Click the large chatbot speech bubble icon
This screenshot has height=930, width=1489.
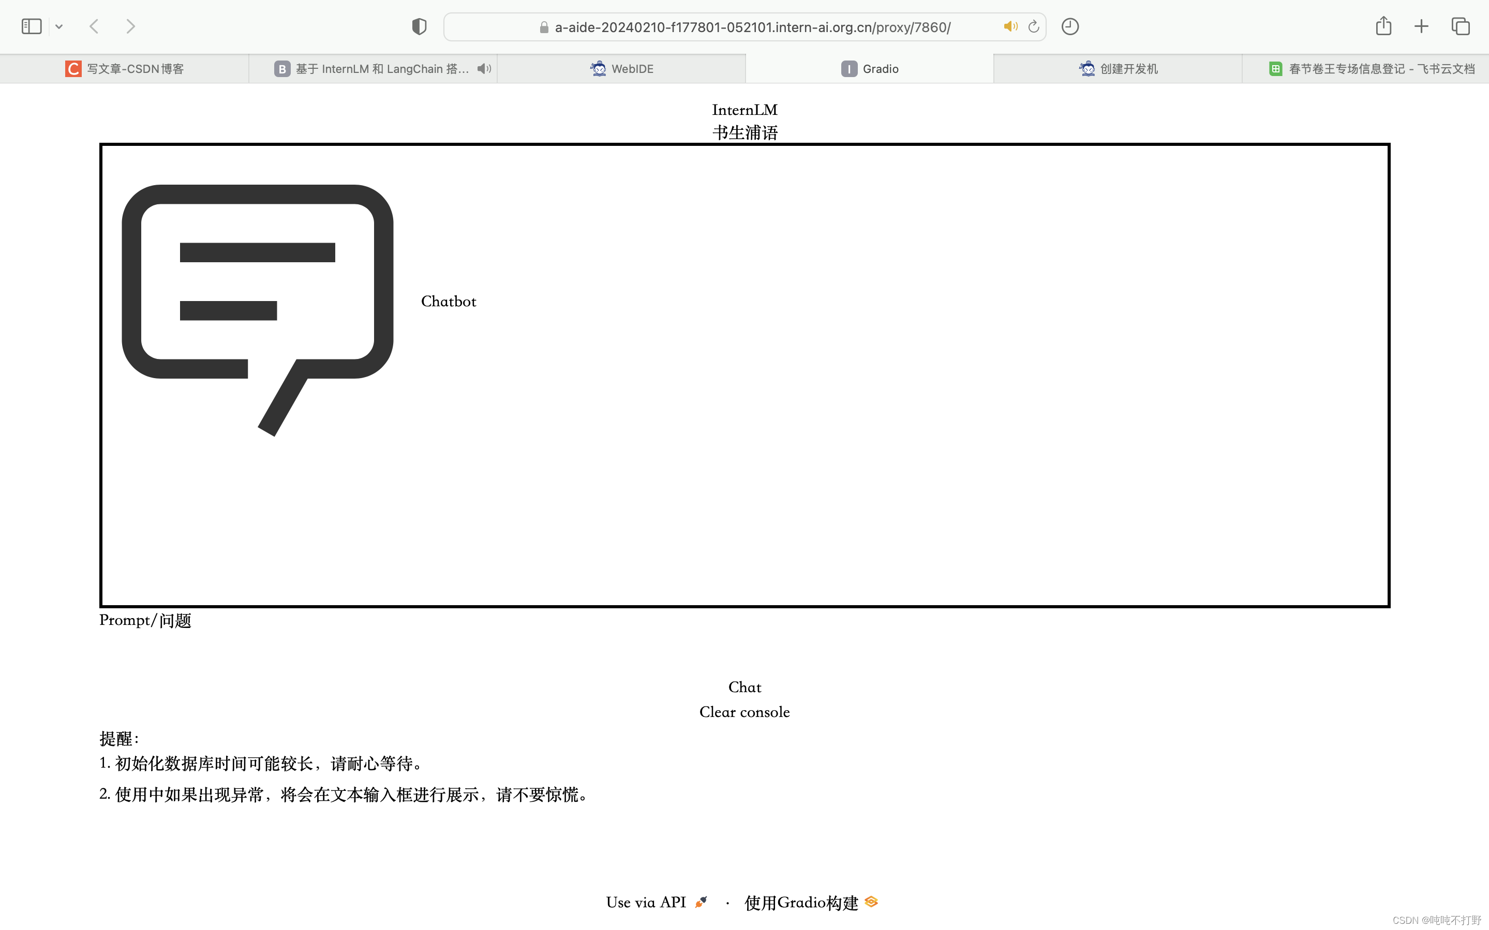click(x=258, y=310)
